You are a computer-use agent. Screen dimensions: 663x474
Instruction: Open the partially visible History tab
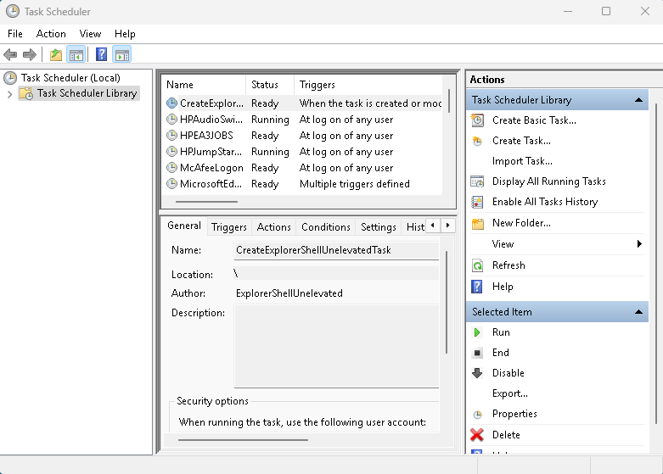pyautogui.click(x=414, y=227)
